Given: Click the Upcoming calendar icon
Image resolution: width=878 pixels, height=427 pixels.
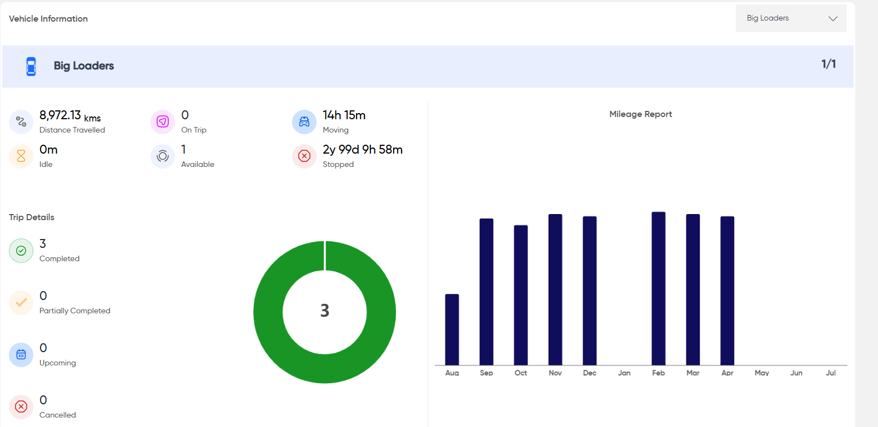Looking at the screenshot, I should click(21, 355).
